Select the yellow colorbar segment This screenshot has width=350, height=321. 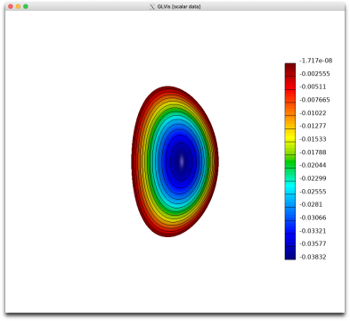290,136
